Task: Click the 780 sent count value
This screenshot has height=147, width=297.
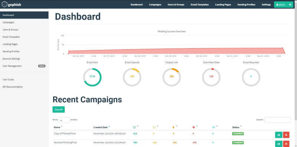Action: point(135,143)
